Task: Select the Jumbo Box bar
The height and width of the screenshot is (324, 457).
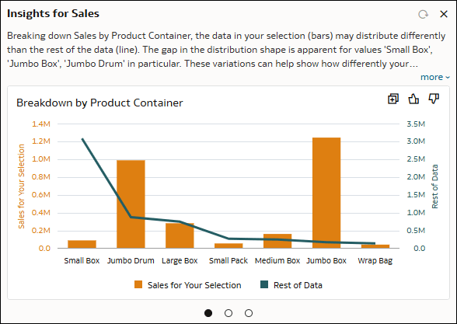Action: [326, 193]
